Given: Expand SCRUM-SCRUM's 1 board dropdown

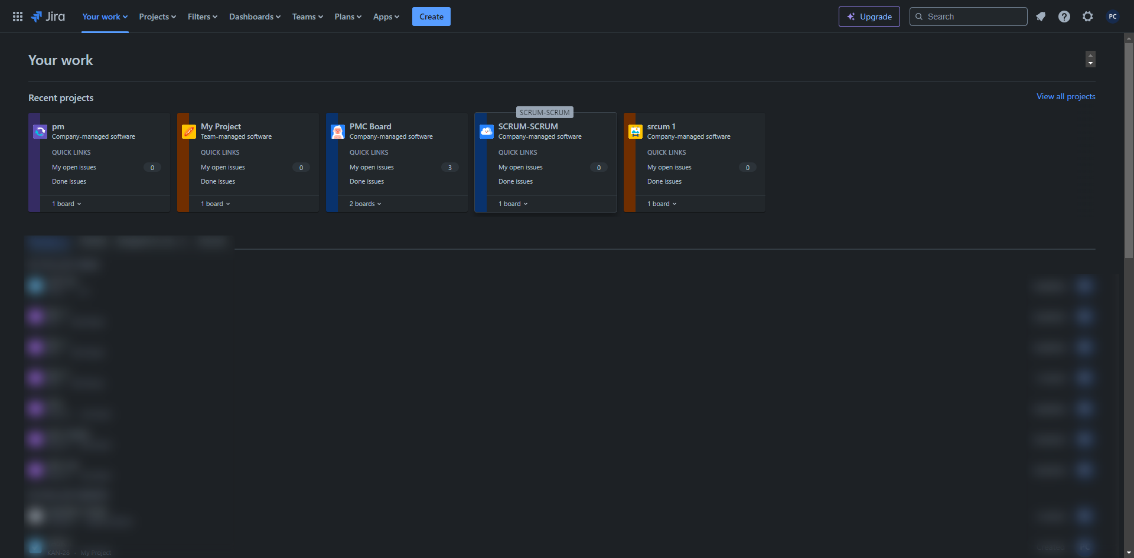Looking at the screenshot, I should point(513,204).
